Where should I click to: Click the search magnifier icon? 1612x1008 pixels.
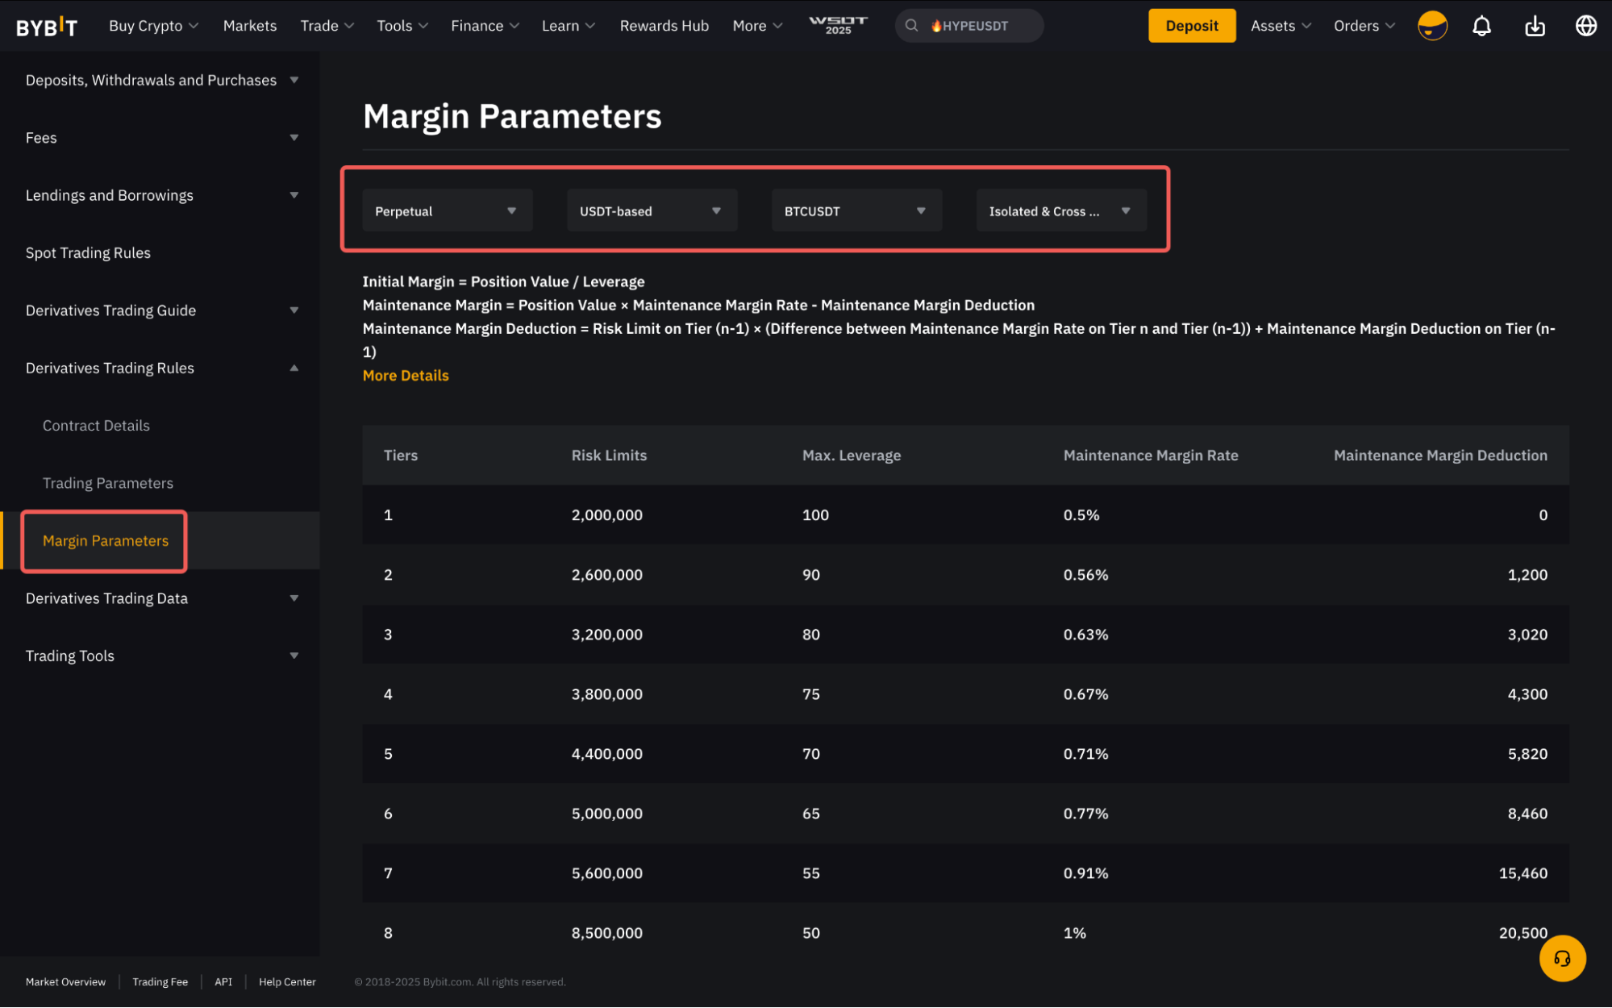(911, 26)
